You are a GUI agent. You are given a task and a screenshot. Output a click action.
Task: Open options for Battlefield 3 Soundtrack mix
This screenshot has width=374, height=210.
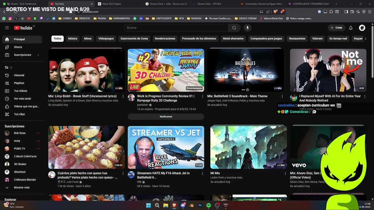click(282, 96)
